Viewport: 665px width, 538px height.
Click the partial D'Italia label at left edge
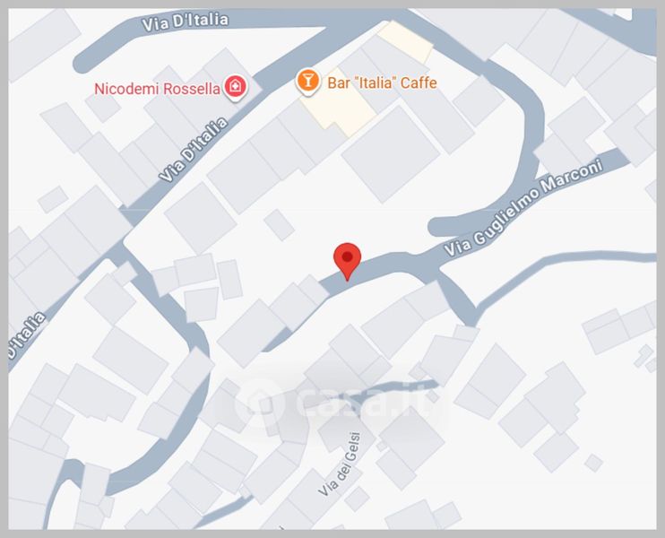pos(26,336)
